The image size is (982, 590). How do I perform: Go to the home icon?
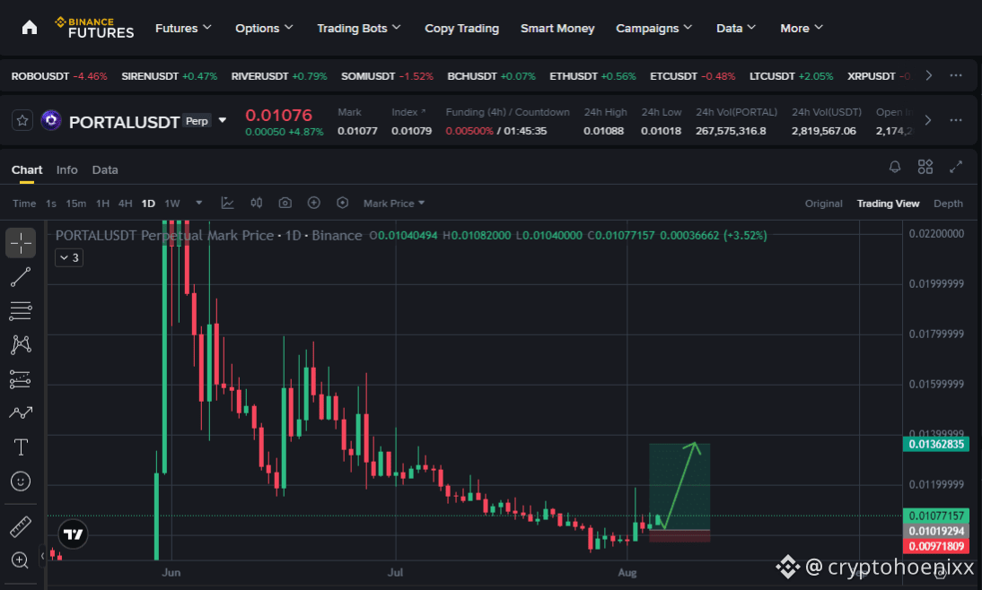[x=30, y=28]
